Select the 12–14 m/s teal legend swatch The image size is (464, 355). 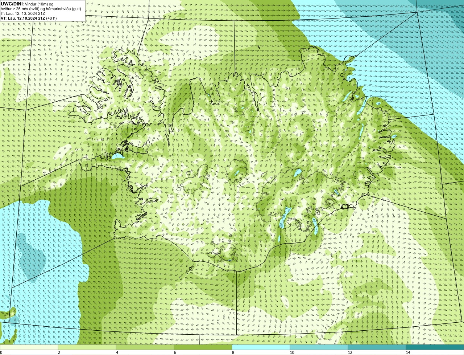click(377, 347)
